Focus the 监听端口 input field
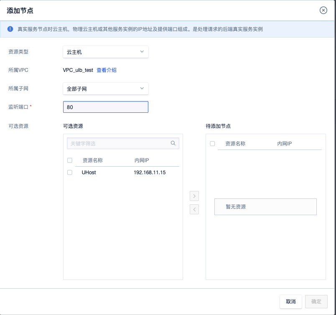 (x=105, y=107)
